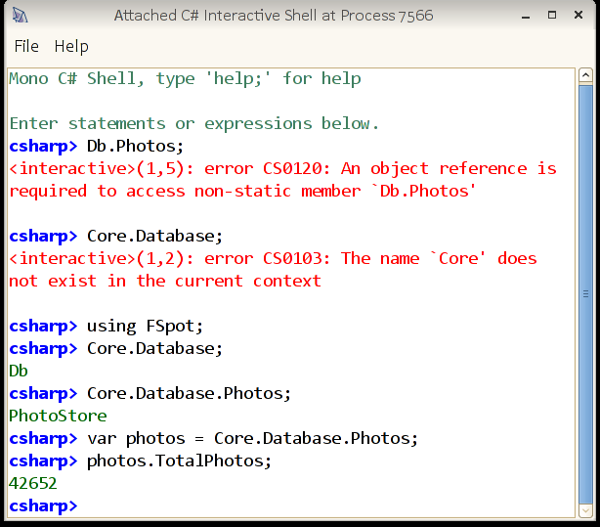Screen dimensions: 600x527
Task: Click the 42652 result output
Action: click(x=33, y=483)
